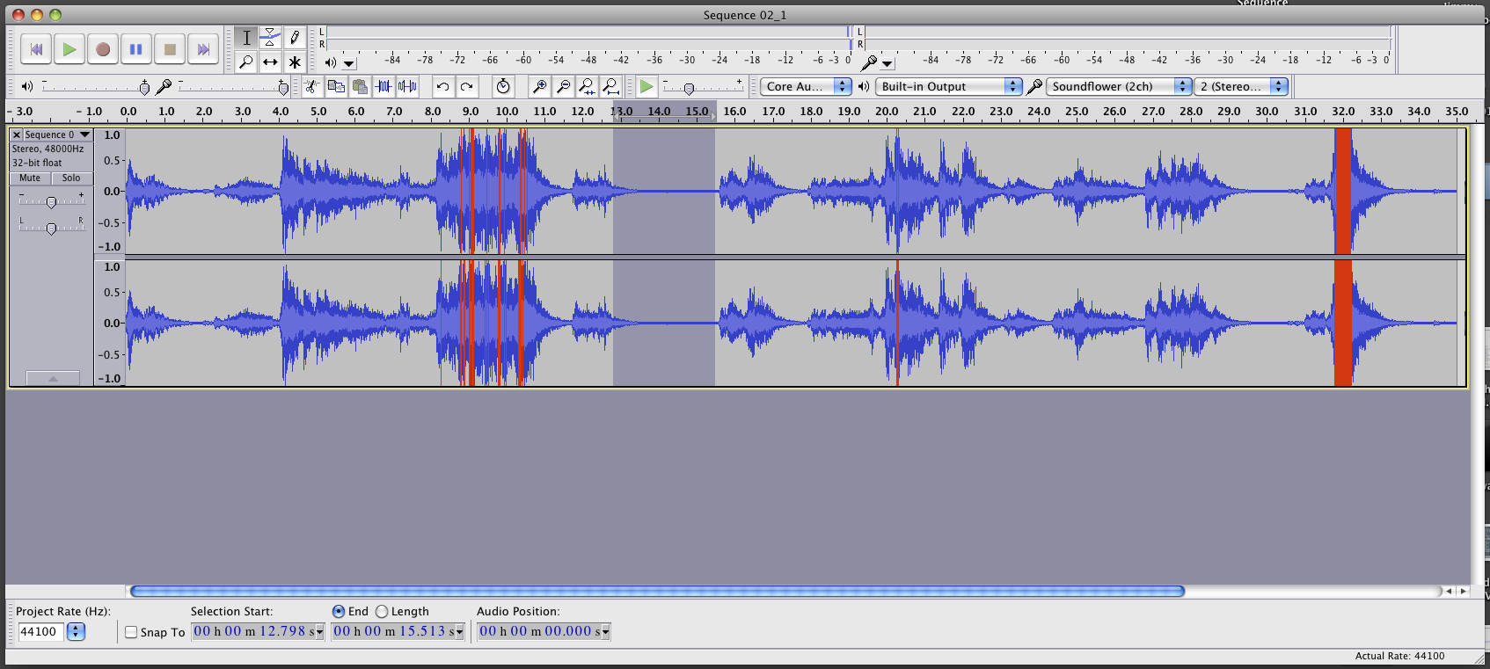
Task: Skip to start of the track
Action: click(x=36, y=49)
